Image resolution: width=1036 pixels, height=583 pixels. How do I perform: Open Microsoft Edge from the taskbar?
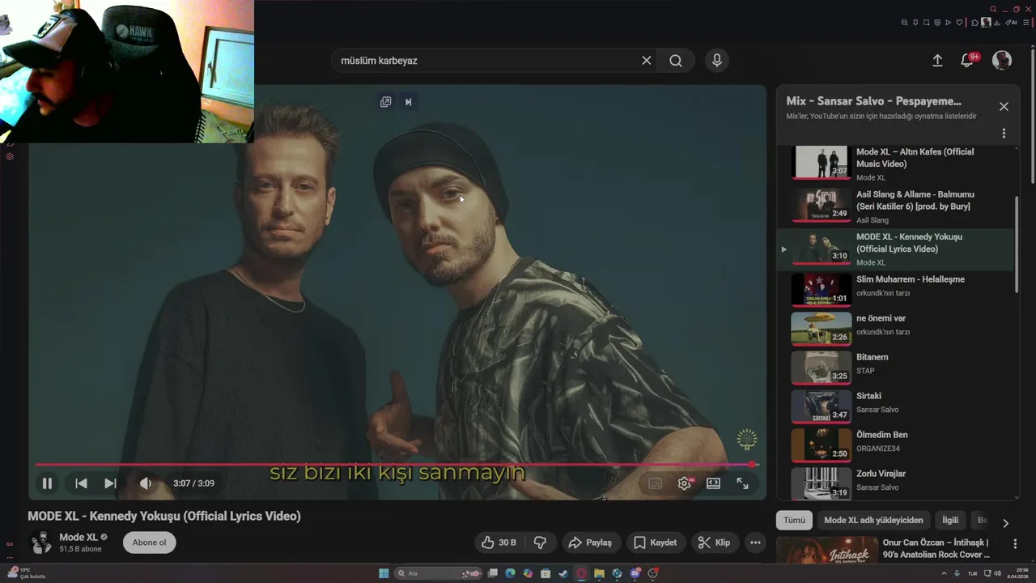point(510,573)
